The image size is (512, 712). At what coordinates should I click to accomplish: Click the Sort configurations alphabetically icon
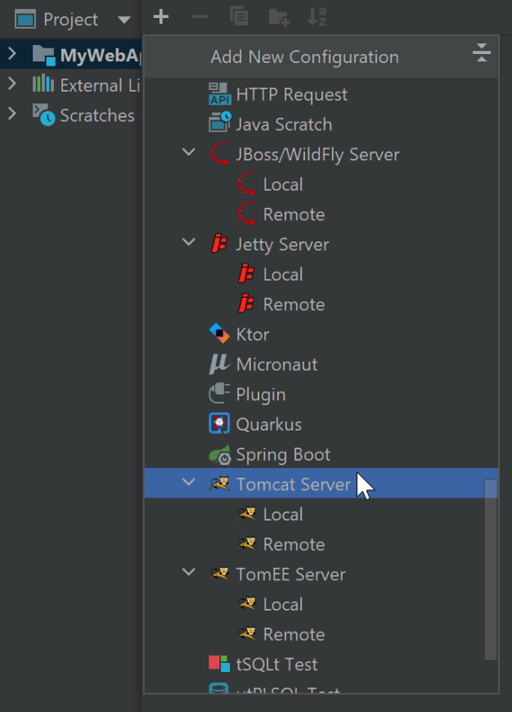pos(317,17)
